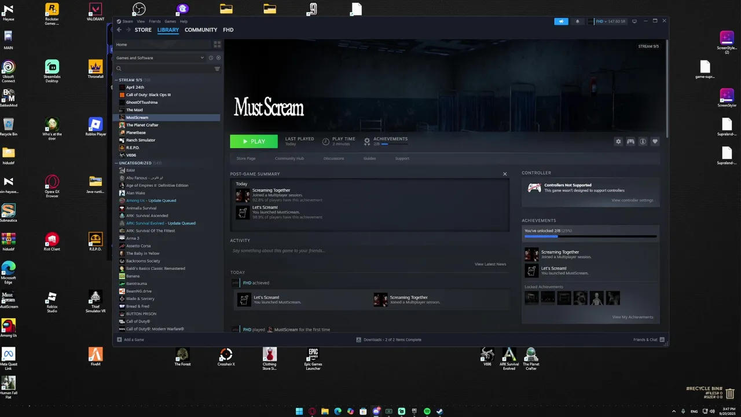Screen dimensions: 741x417
Task: Click the ready-to-play filter icon
Action: coord(218,58)
